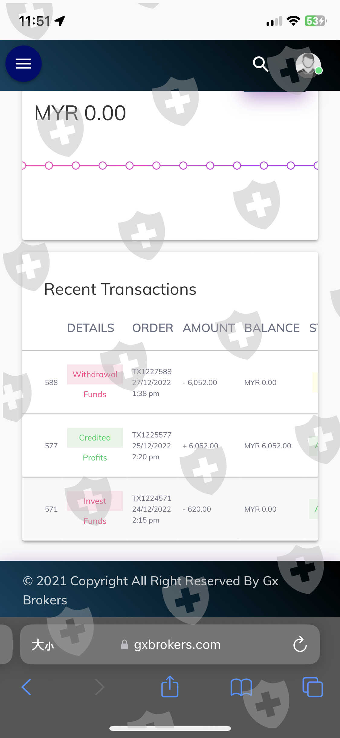
Task: Click the BALANCE column header
Action: click(x=272, y=328)
